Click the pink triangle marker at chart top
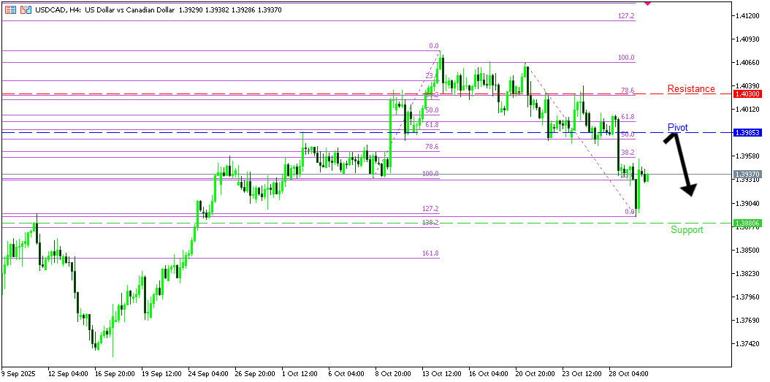Viewport: 770px width, 382px height. pyautogui.click(x=648, y=4)
